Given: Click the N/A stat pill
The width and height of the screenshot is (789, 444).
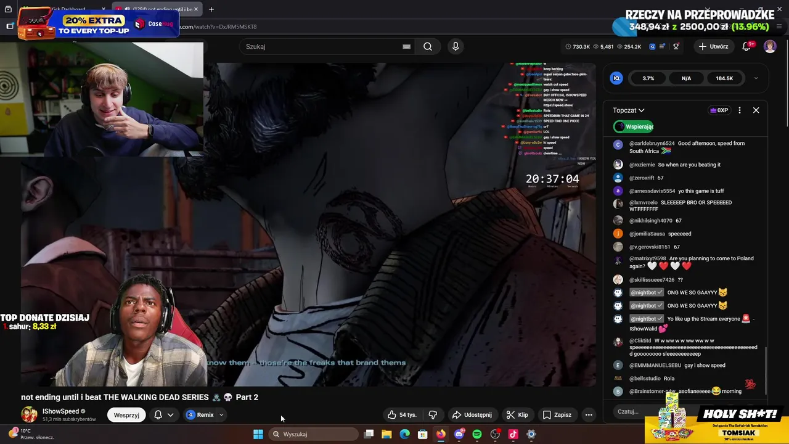Looking at the screenshot, I should pyautogui.click(x=686, y=78).
